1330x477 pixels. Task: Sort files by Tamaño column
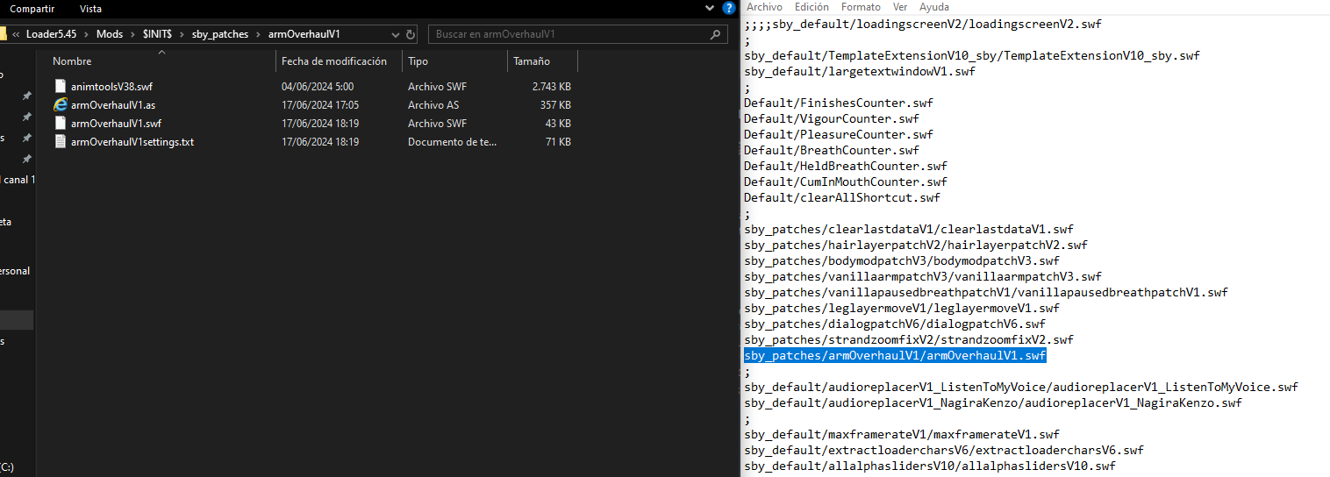pyautogui.click(x=532, y=61)
